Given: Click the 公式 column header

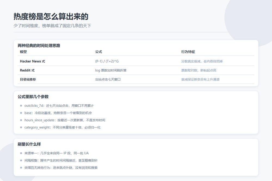Looking at the screenshot, I should [x=98, y=52].
